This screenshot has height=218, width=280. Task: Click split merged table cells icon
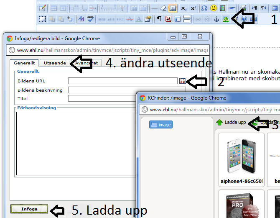pyautogui.click(x=134, y=8)
